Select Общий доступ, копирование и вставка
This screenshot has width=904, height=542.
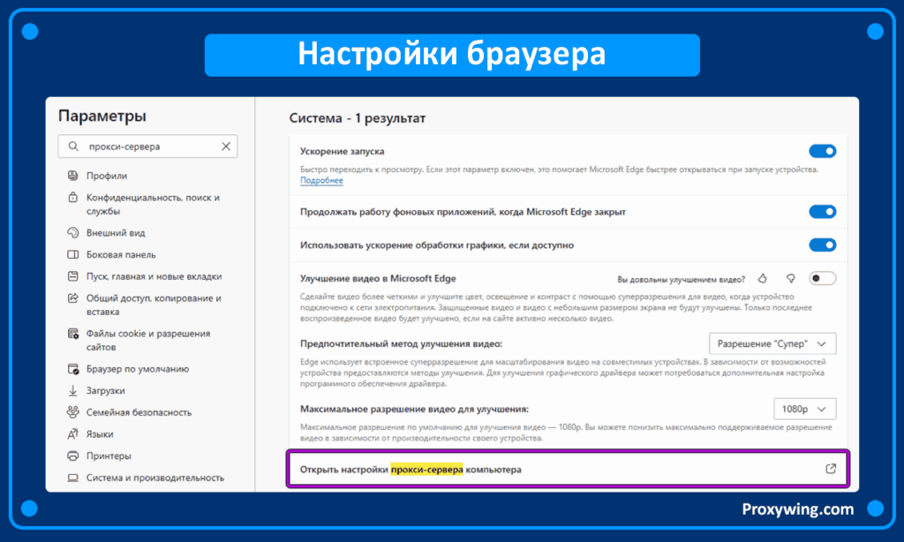[x=154, y=305]
